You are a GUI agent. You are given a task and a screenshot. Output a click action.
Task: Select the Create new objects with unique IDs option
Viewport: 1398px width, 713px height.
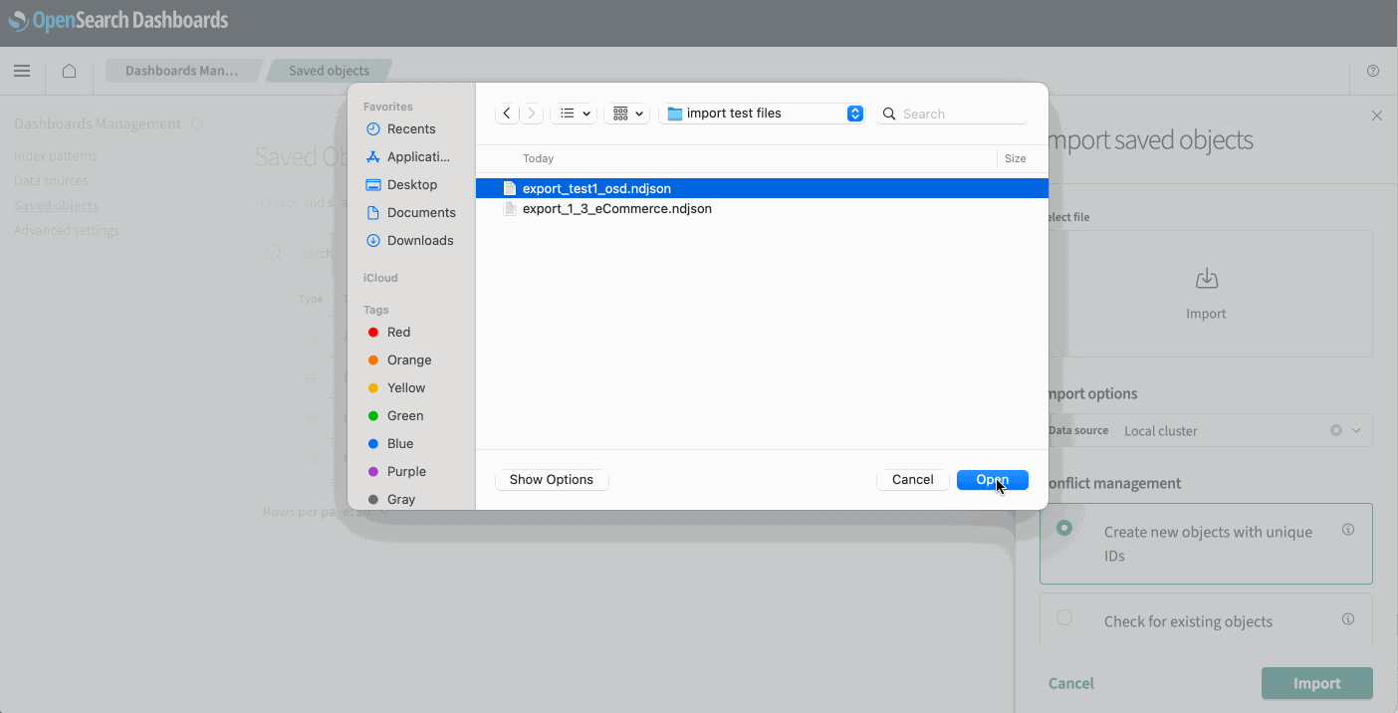pyautogui.click(x=1064, y=529)
